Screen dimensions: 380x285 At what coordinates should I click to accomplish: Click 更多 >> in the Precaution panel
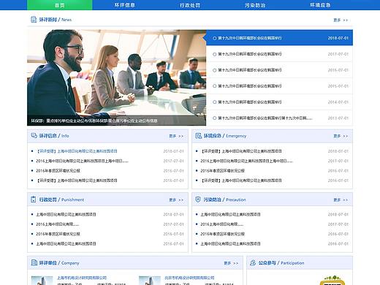(x=341, y=200)
